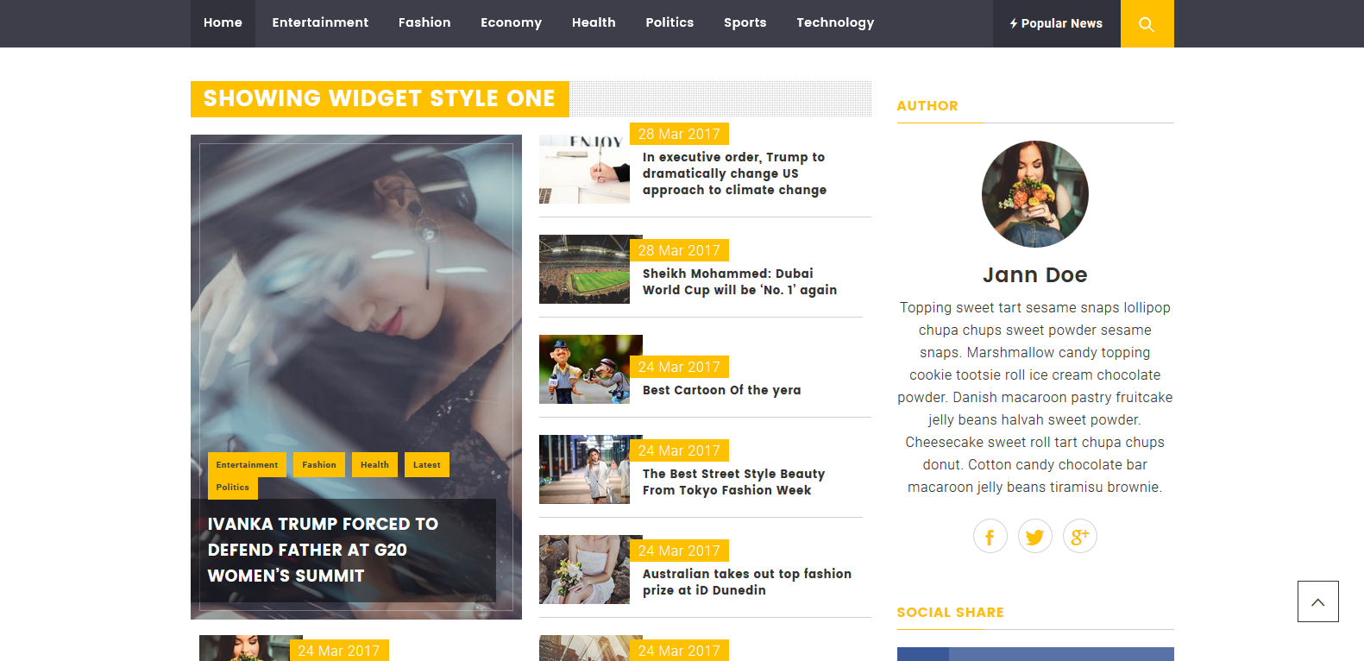Go to the Home menu item
1364x661 pixels.
[x=223, y=23]
